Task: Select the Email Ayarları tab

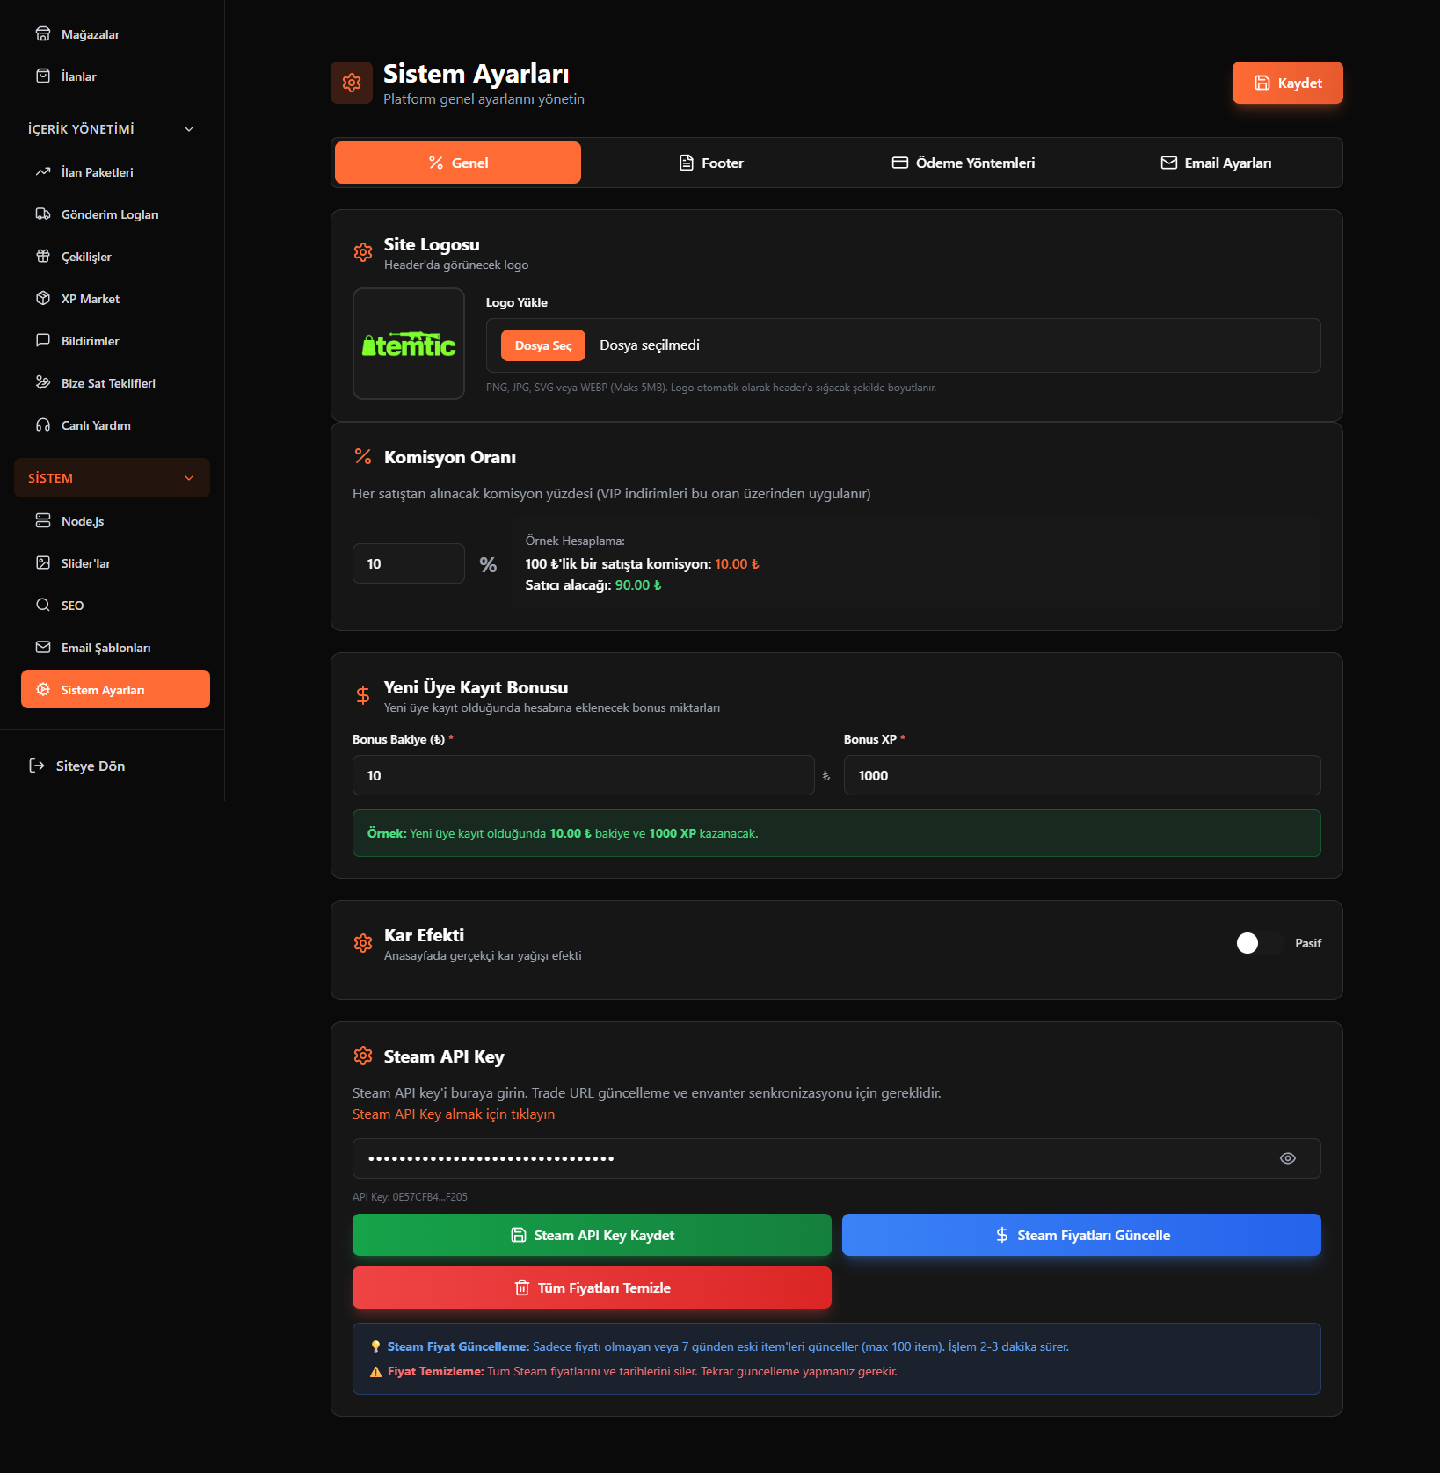Action: click(1216, 163)
